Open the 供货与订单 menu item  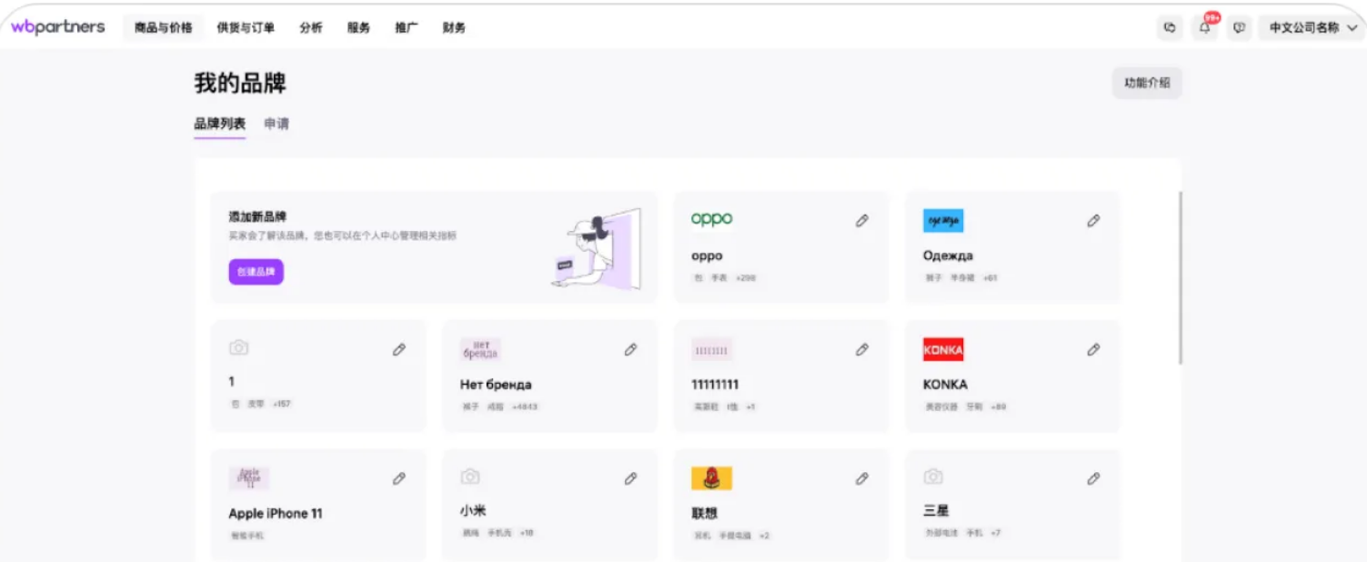tap(247, 28)
